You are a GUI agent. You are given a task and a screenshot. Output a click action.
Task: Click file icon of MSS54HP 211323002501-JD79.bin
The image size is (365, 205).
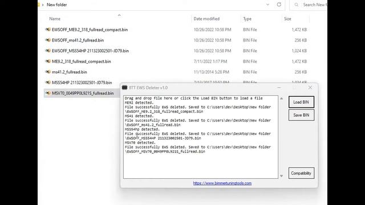[x=48, y=83]
